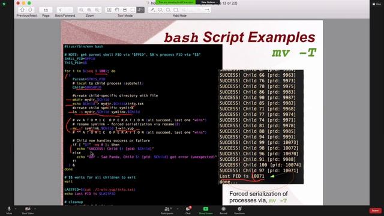The width and height of the screenshot is (384, 216).
Task: Click the middle Zoom magnifier button
Action: click(x=89, y=10)
